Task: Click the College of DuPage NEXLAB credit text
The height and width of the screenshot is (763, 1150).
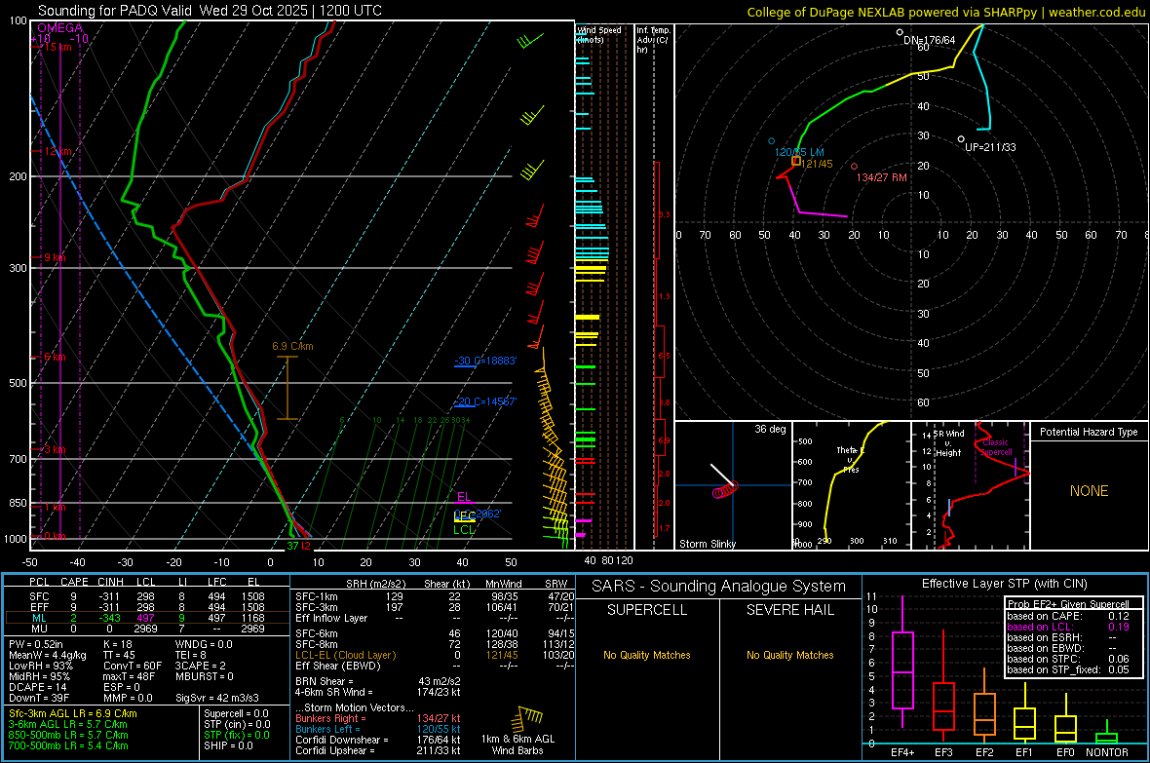Action: point(946,12)
